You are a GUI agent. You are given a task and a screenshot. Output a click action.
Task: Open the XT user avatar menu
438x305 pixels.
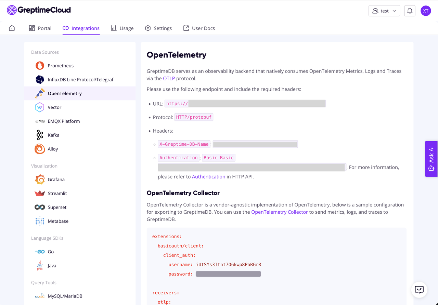(x=426, y=11)
